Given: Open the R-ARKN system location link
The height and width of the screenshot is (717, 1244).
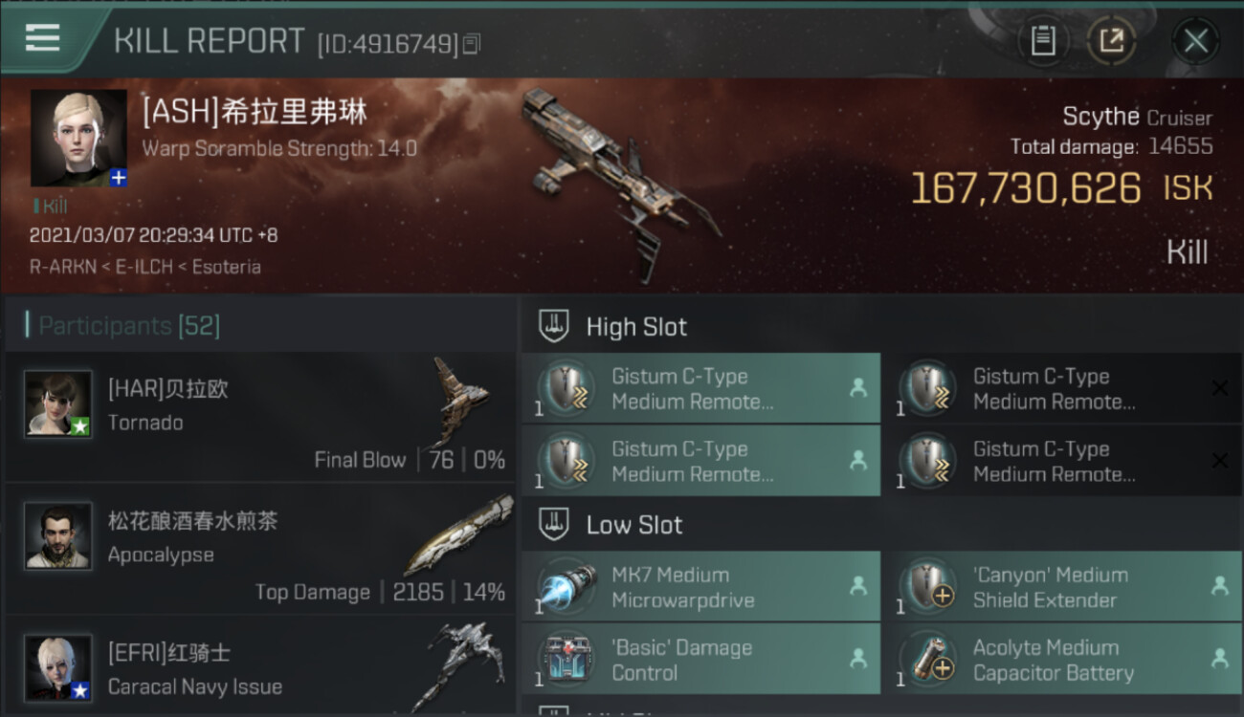Looking at the screenshot, I should pos(62,267).
